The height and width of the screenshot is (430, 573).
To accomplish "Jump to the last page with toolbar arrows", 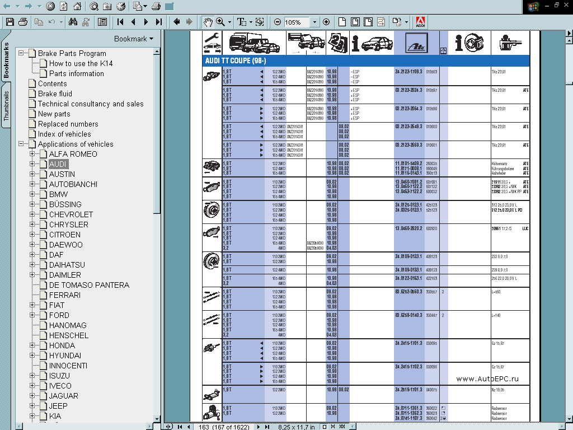I will pos(158,21).
